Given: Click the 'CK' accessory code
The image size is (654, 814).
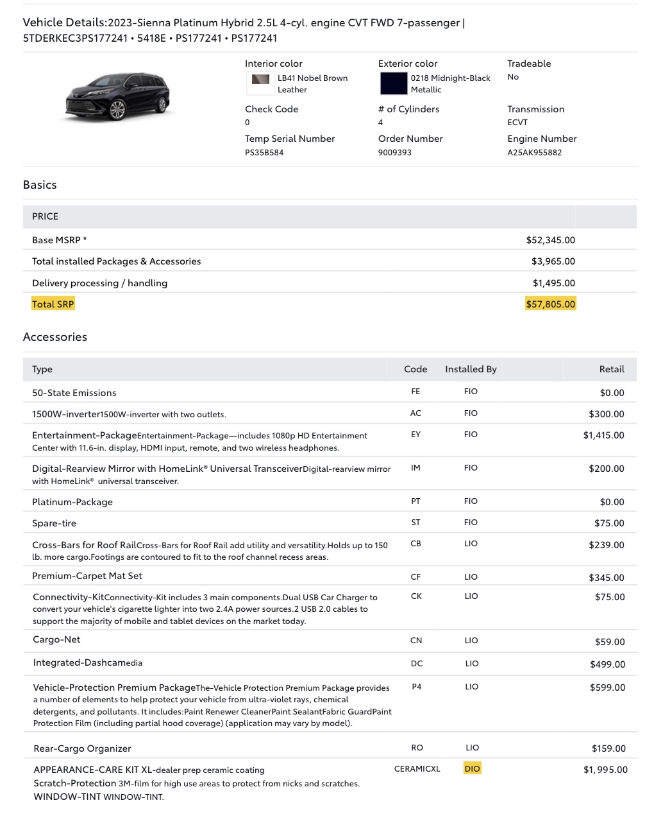Looking at the screenshot, I should pyautogui.click(x=416, y=596).
